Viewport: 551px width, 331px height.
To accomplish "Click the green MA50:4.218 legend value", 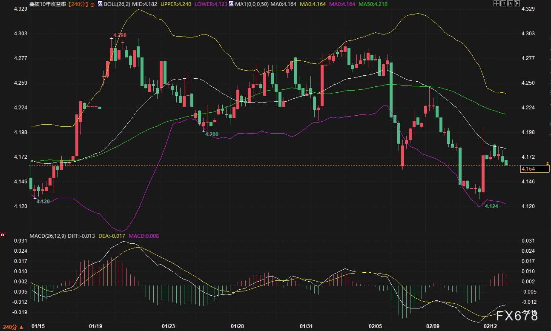I will (373, 3).
